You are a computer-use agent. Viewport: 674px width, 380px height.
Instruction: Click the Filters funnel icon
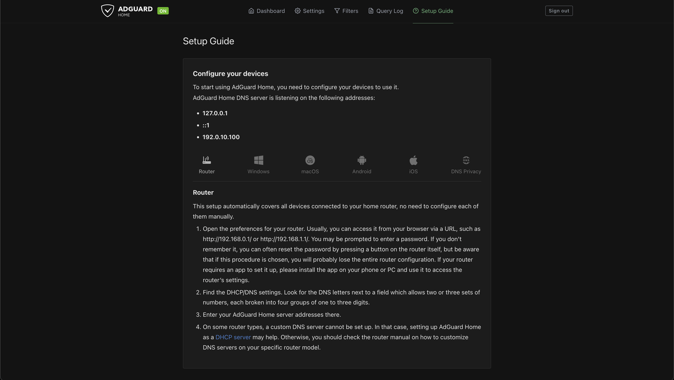[x=337, y=11]
